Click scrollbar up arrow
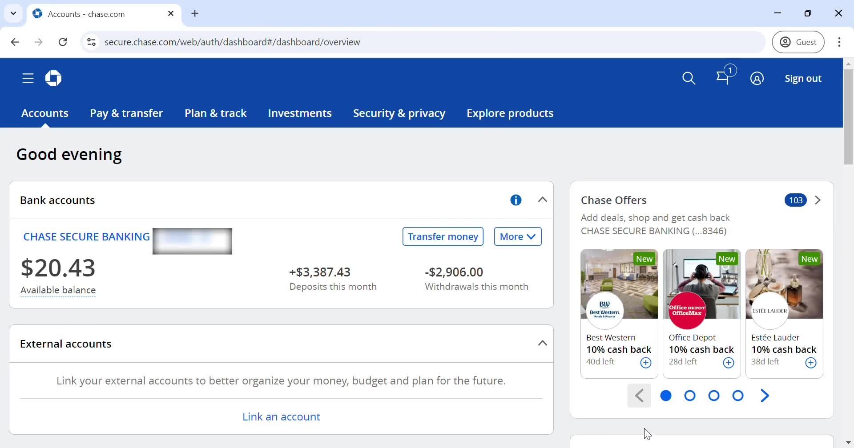The image size is (854, 448). 848,64
